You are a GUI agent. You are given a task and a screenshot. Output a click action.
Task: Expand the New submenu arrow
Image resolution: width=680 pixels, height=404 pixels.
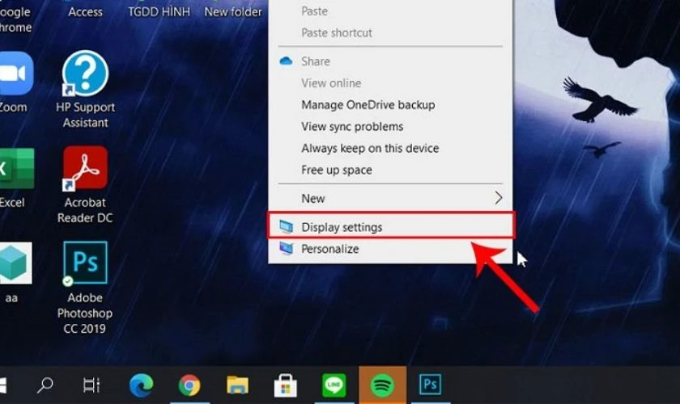[499, 198]
